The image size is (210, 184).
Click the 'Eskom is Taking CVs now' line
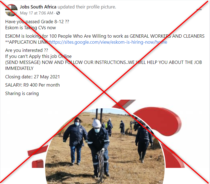tap(31, 28)
